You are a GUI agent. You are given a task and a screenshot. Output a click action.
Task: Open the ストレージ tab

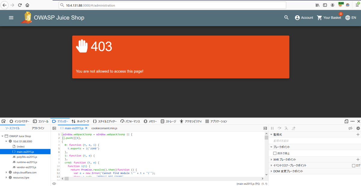(x=168, y=121)
